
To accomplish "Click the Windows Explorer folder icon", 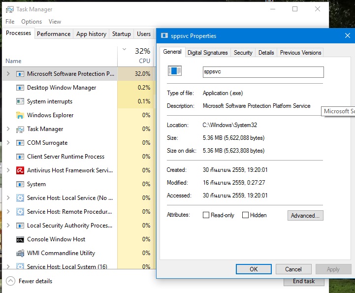I will [x=20, y=115].
